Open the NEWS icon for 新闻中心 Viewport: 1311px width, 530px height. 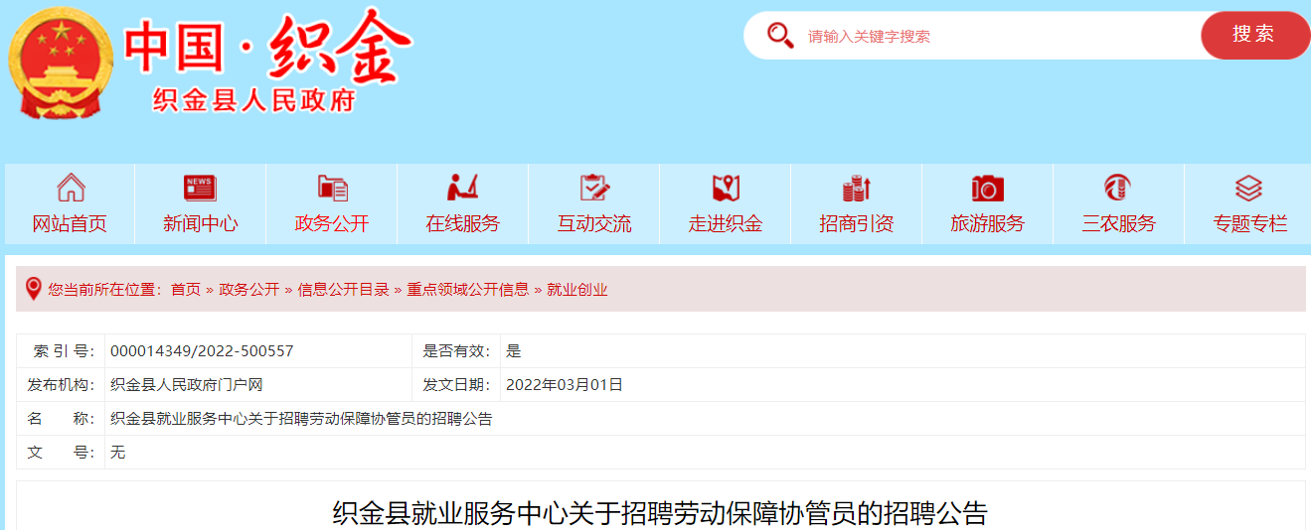pyautogui.click(x=200, y=188)
